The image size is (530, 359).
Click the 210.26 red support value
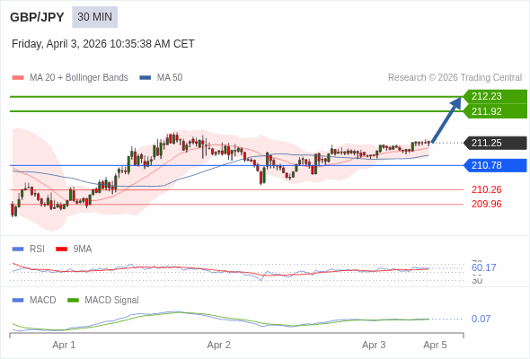click(x=486, y=189)
